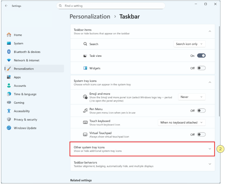Screen dimensions: 225x187
Task: Click the Touch keyboard icon
Action: coord(85,122)
